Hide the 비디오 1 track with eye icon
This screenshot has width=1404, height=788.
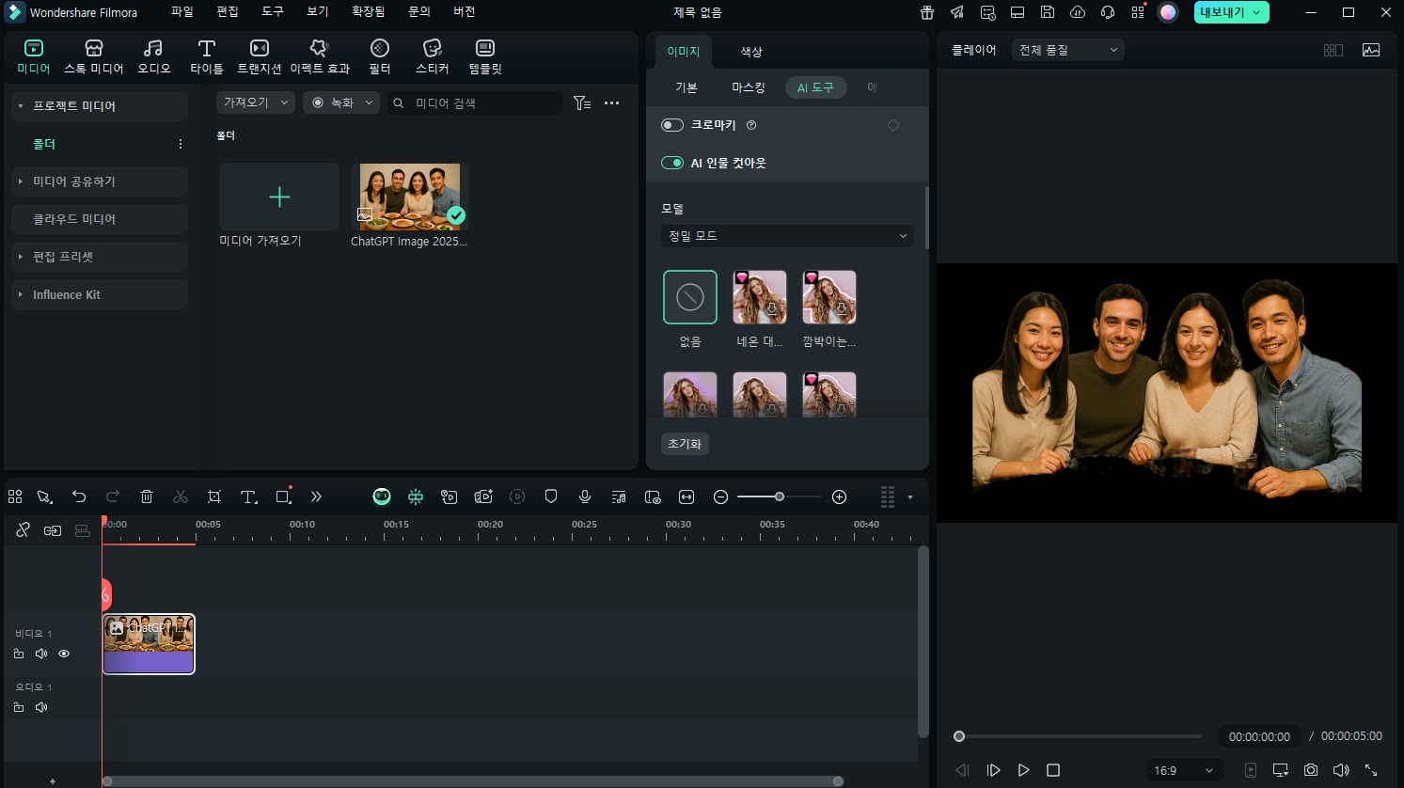click(64, 654)
